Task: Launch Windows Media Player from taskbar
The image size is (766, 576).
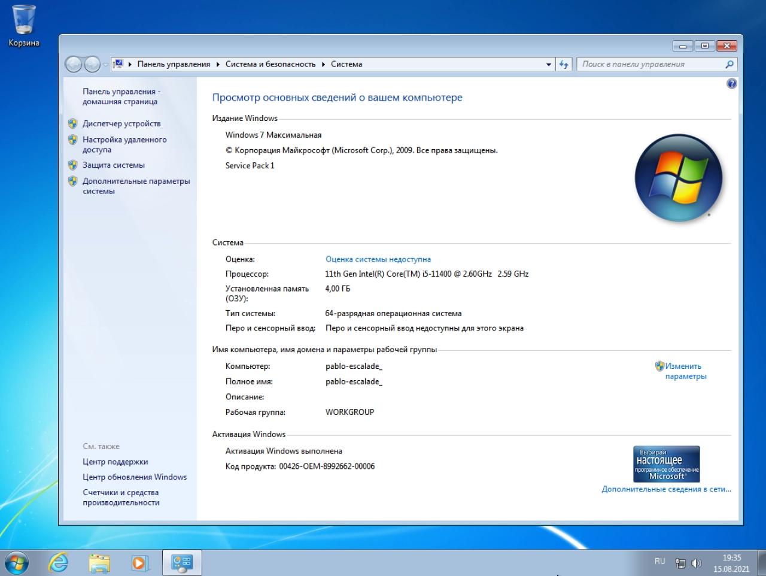Action: (x=140, y=563)
